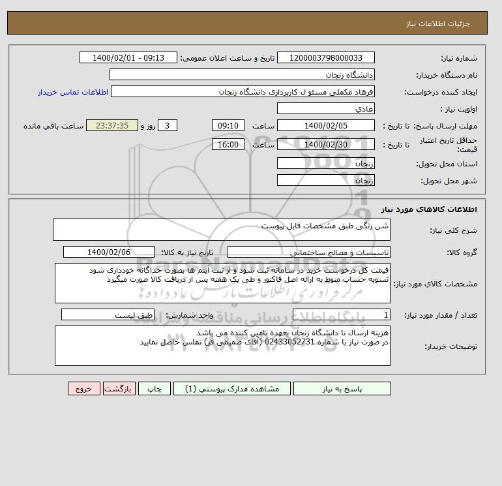Click the تاریخ و ساعت اعلان عمومی label
The height and width of the screenshot is (486, 502).
228,58
